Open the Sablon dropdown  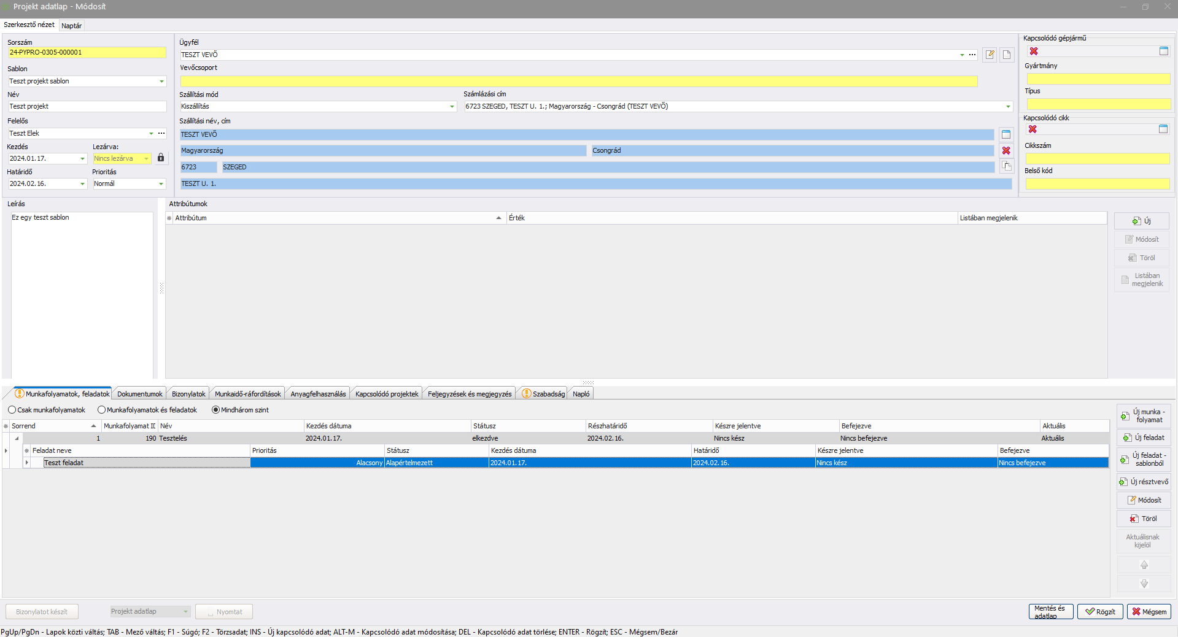161,82
